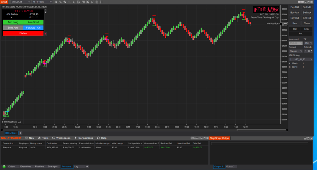This screenshot has width=317, height=170.
Task: Open the BTC JUL24 instrument dropdown
Action: click(20, 2)
